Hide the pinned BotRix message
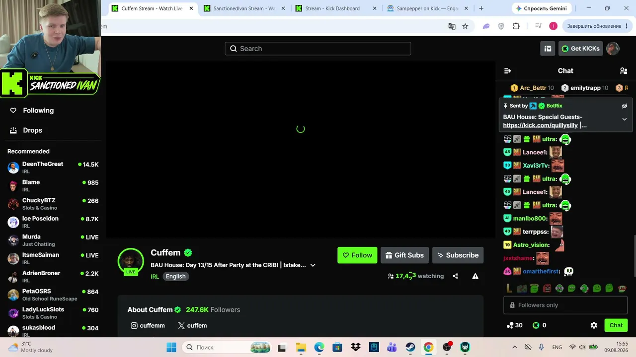The height and width of the screenshot is (357, 636). click(x=625, y=106)
